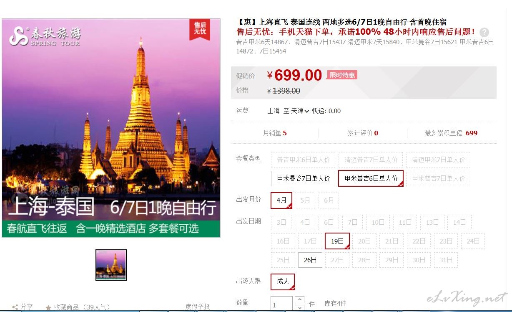Increase quantity with the up arrow
The height and width of the screenshot is (312, 512).
299,299
